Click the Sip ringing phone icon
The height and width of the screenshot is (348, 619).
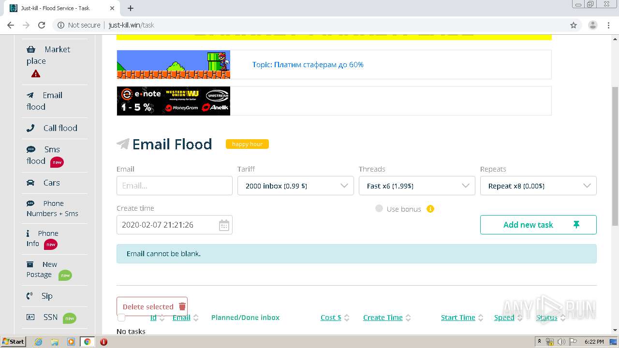[x=29, y=296]
